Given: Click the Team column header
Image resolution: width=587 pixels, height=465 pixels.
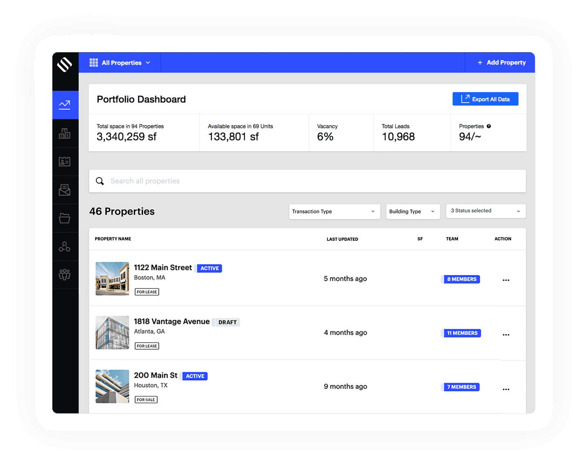Looking at the screenshot, I should click(452, 239).
